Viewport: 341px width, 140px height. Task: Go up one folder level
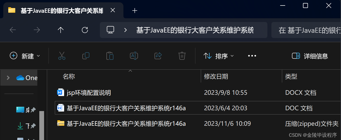61,30
